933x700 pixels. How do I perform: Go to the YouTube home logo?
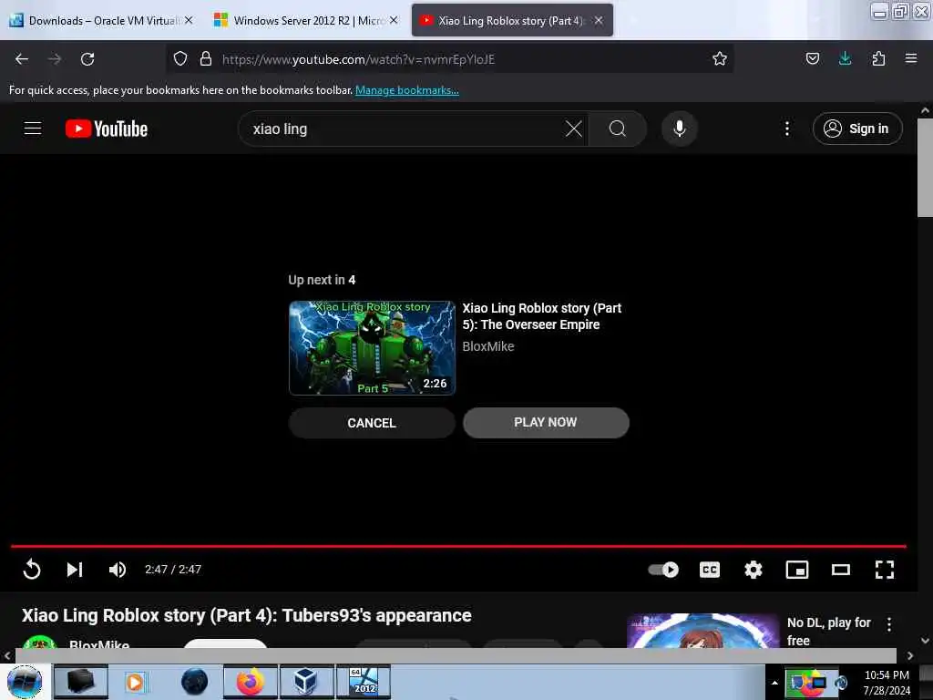107,129
